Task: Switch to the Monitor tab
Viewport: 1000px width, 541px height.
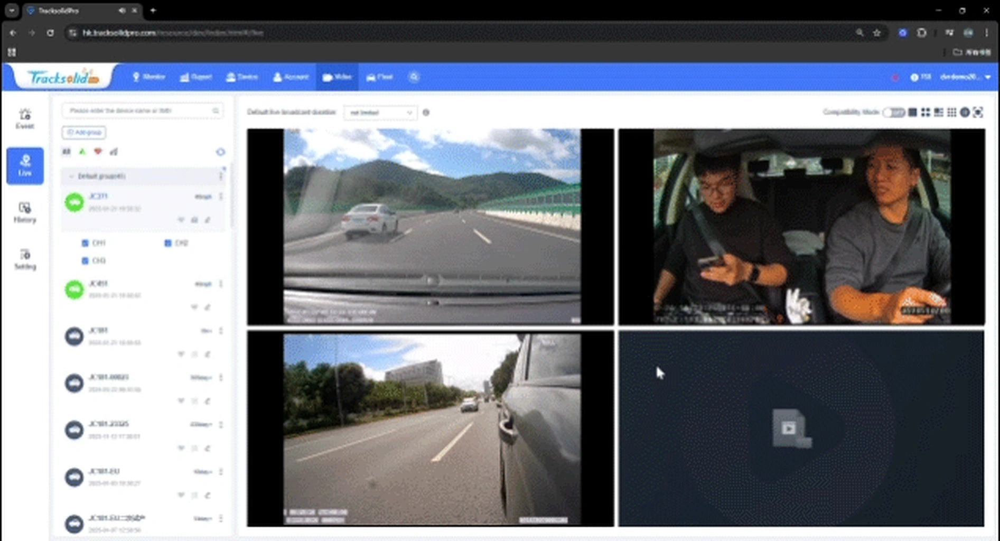Action: click(x=149, y=77)
